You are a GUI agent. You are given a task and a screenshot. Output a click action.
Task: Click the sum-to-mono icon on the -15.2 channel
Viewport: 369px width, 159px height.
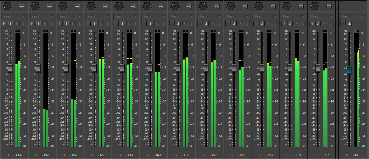(x=245, y=6)
